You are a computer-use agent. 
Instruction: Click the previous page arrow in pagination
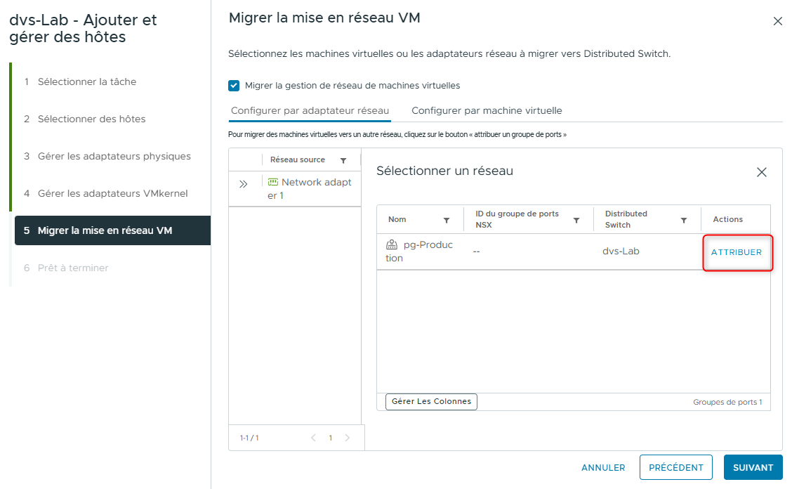coord(313,437)
